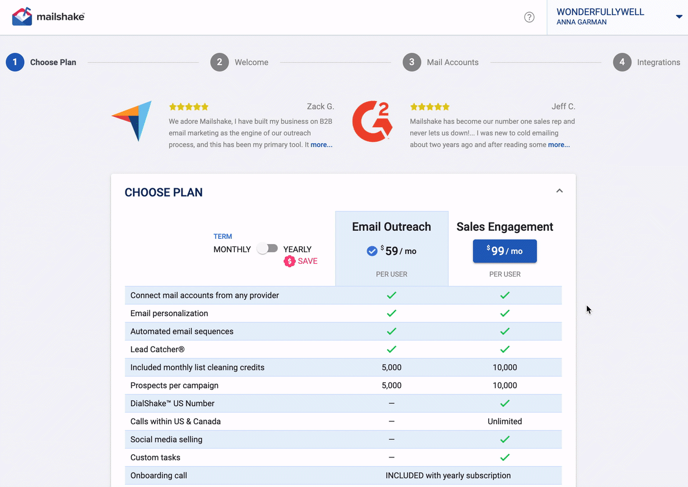Image resolution: width=688 pixels, height=487 pixels.
Task: Select the MONTHLY term label
Action: coord(232,249)
